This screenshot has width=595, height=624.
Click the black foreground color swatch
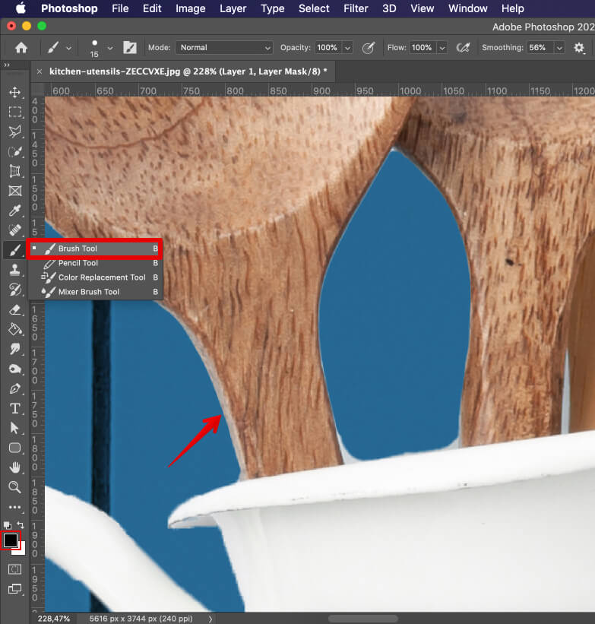10,540
